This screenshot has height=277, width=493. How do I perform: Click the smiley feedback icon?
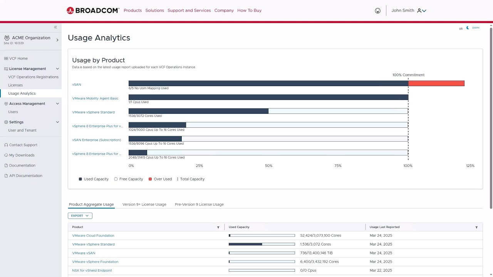pos(377,11)
